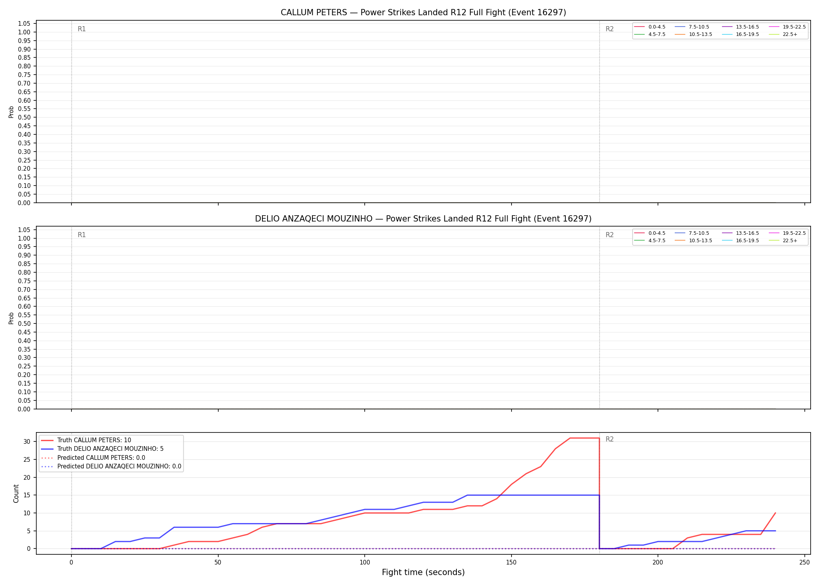The width and height of the screenshot is (820, 586).
Task: Click the 250 tick label on the fight time axis
Action: click(804, 563)
